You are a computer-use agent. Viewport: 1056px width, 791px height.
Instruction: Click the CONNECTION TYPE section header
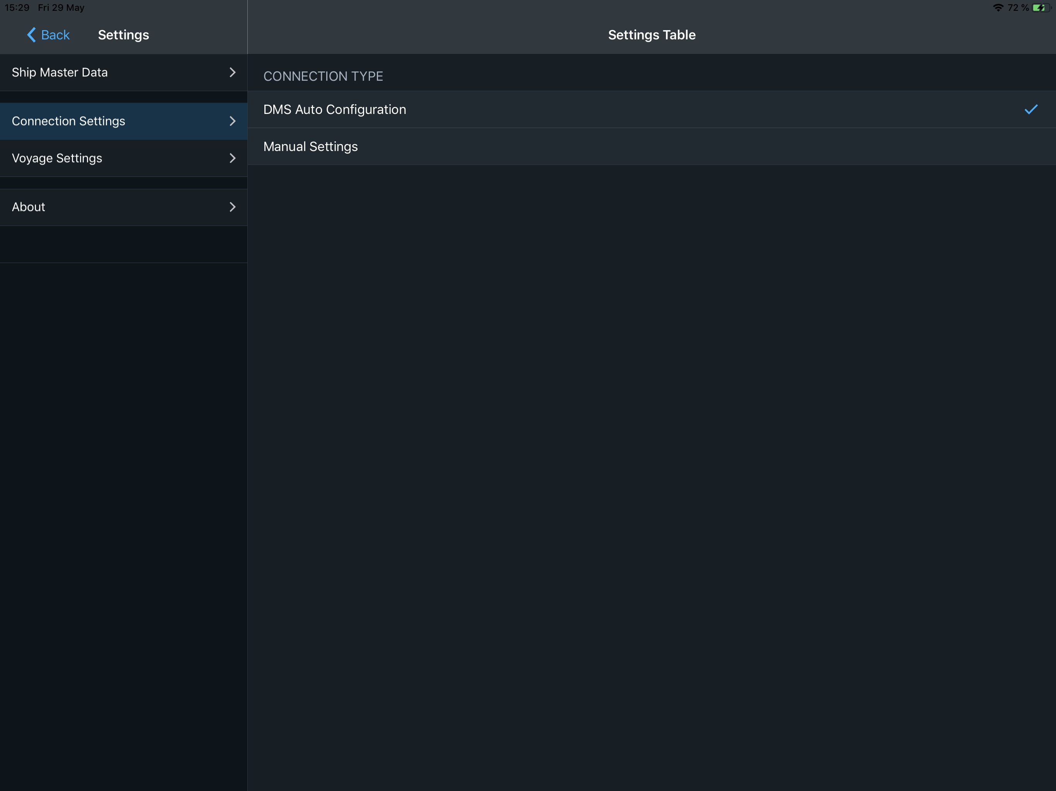(323, 76)
